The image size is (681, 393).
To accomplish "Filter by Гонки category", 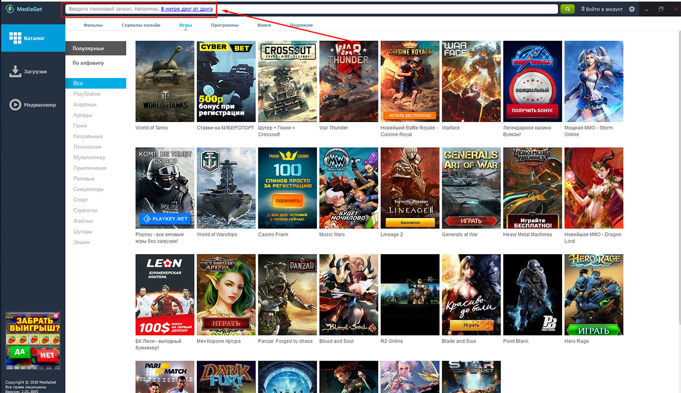I will [80, 126].
